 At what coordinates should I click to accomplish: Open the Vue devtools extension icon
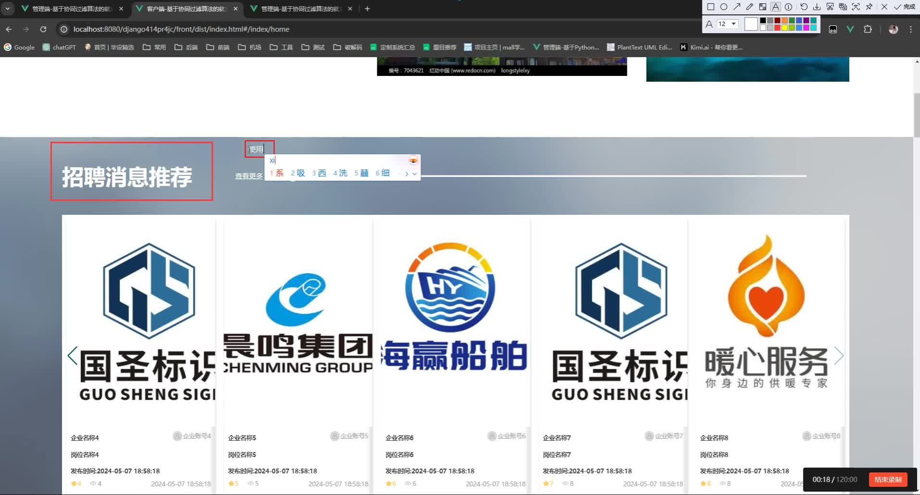850,29
